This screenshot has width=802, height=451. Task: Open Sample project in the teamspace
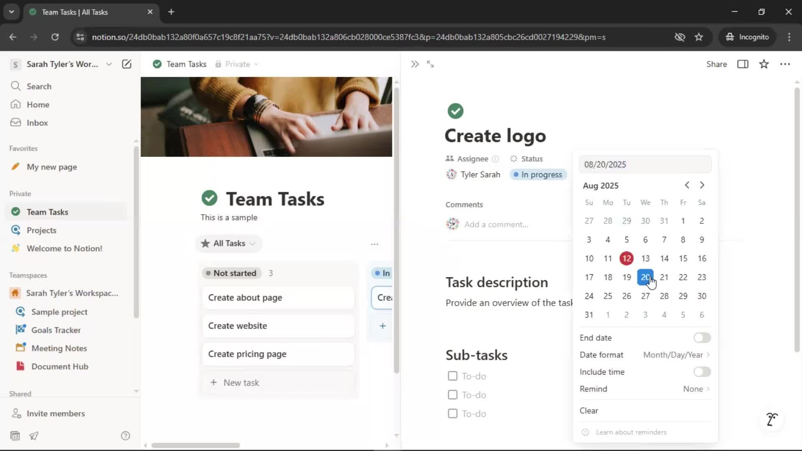point(59,312)
